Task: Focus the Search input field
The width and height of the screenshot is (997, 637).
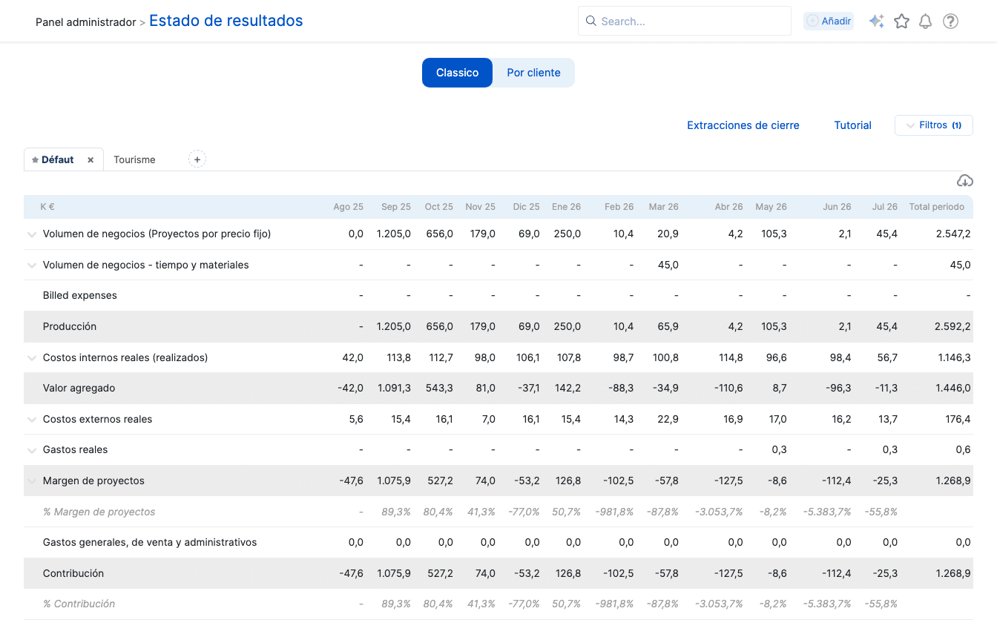Action: click(x=685, y=22)
